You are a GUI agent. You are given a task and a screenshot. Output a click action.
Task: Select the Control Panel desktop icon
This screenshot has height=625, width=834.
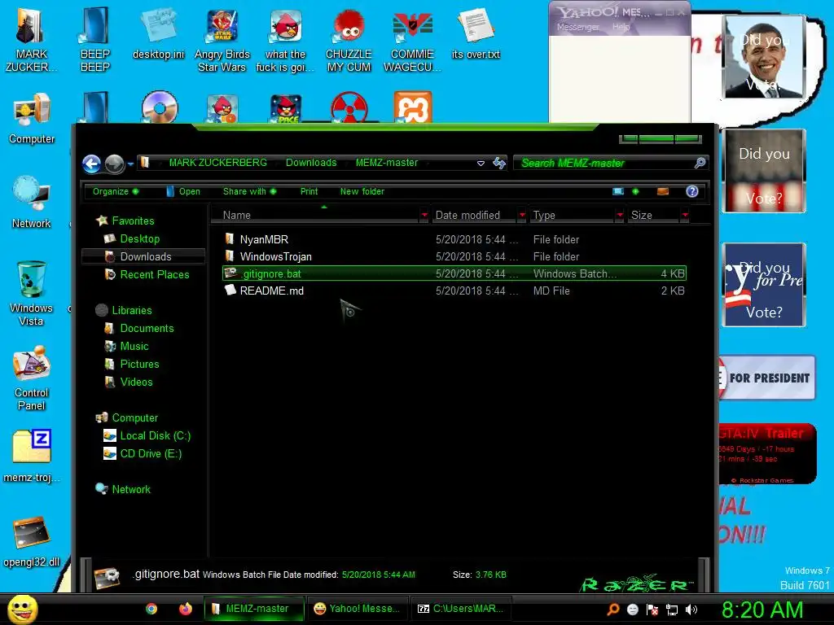[32, 378]
